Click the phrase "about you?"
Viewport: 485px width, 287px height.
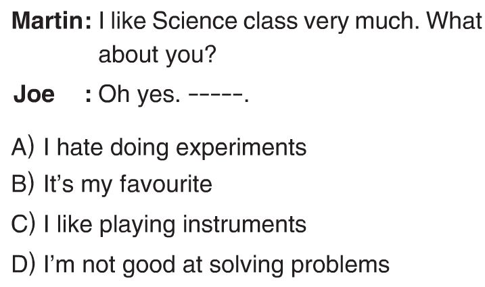(x=157, y=55)
